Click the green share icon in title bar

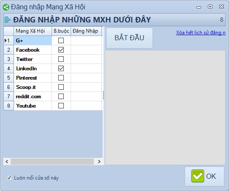click(6, 7)
